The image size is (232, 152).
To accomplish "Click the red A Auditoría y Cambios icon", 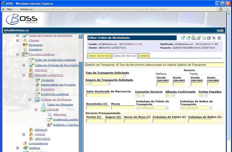I will click(x=49, y=125).
